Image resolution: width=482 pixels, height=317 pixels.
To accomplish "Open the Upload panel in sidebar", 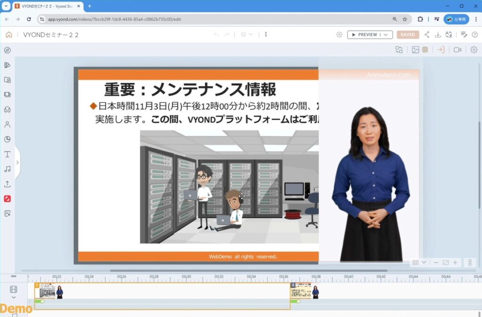I will (x=7, y=184).
